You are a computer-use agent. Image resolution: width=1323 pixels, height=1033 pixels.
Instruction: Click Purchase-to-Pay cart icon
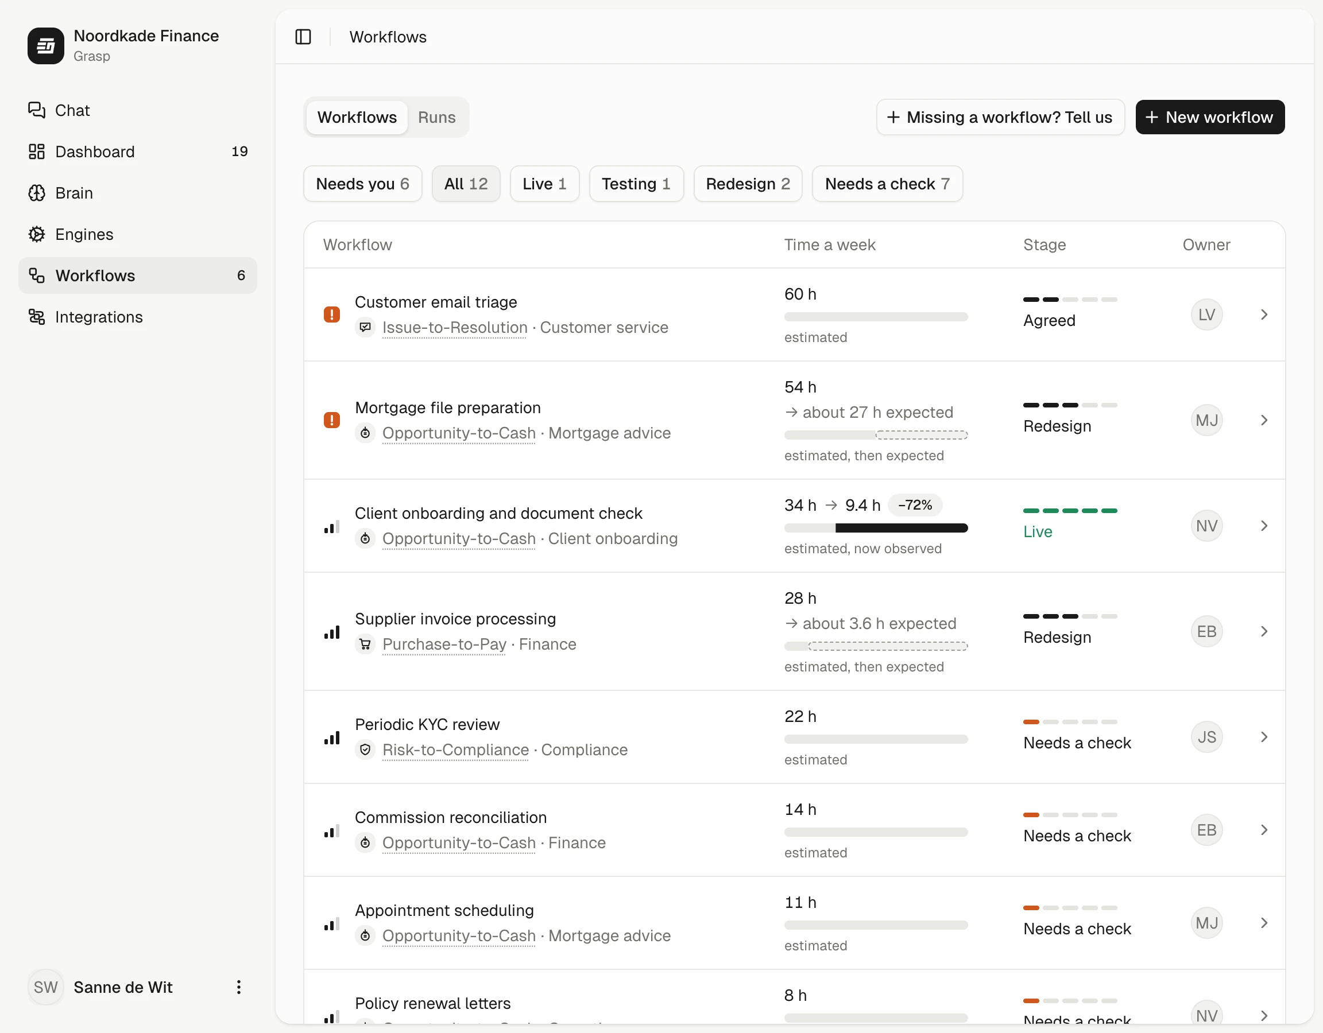click(x=365, y=644)
